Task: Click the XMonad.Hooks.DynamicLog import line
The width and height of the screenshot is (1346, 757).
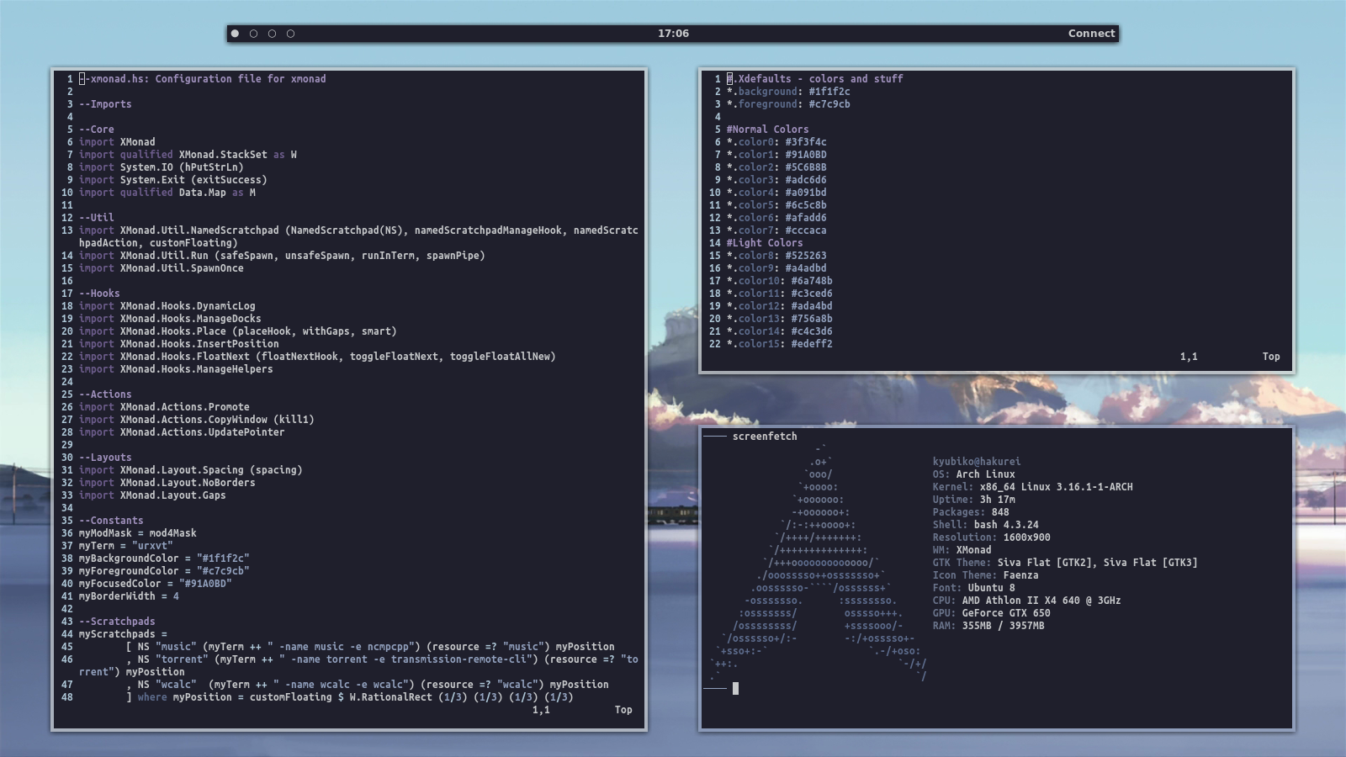Action: pos(167,306)
